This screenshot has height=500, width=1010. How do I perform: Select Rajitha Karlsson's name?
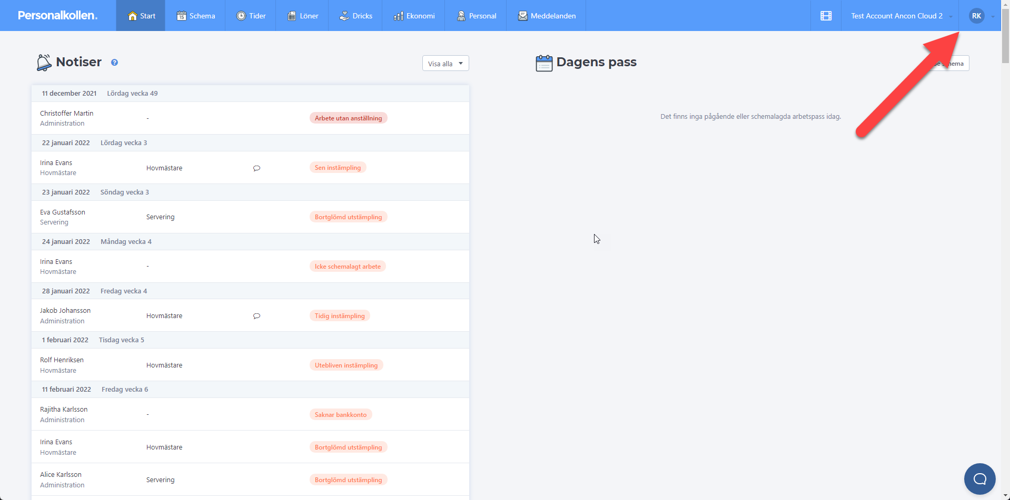tap(64, 409)
